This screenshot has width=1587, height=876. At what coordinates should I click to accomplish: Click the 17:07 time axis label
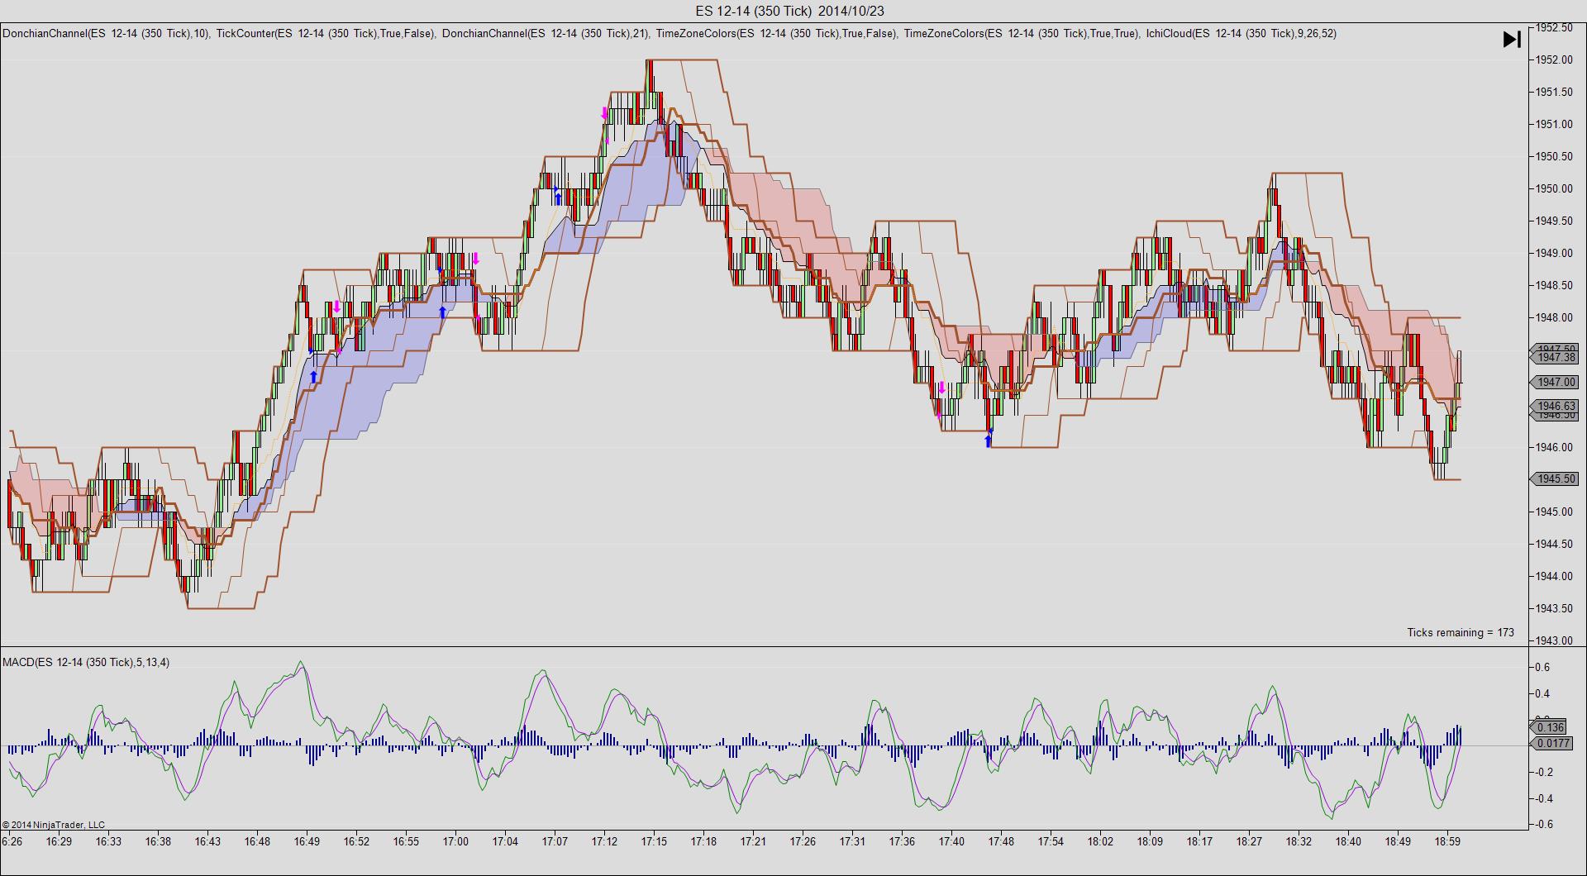click(x=555, y=841)
